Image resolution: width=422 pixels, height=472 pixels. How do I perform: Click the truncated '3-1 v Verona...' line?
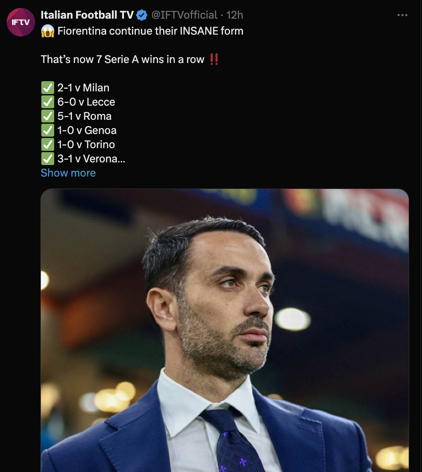[92, 159]
